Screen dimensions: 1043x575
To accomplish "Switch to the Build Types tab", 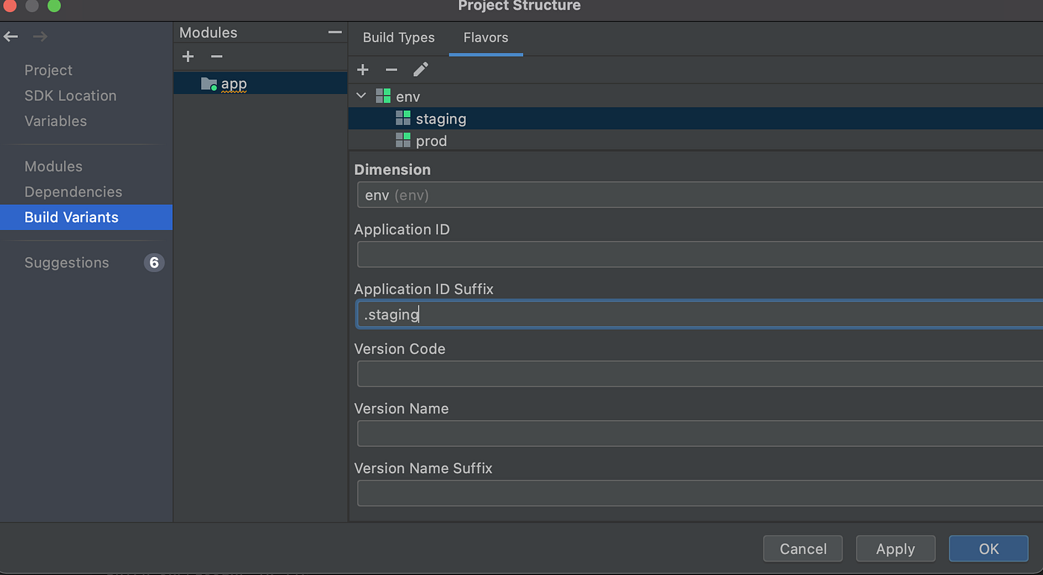I will pyautogui.click(x=399, y=37).
